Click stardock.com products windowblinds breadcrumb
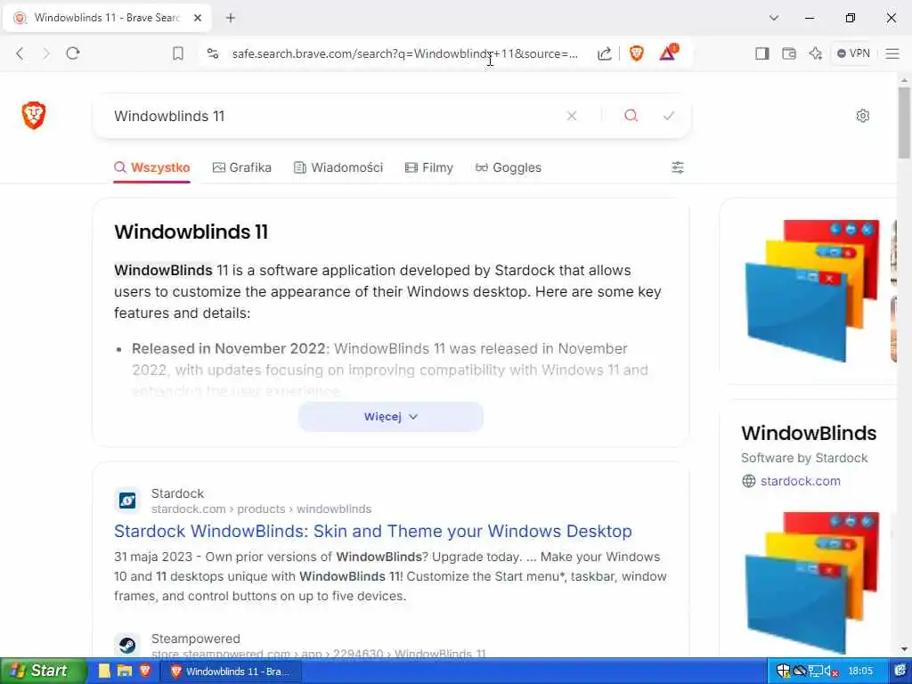 tap(261, 509)
